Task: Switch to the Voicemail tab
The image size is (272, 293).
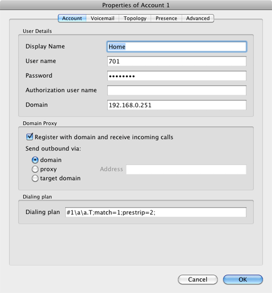Action: 102,18
